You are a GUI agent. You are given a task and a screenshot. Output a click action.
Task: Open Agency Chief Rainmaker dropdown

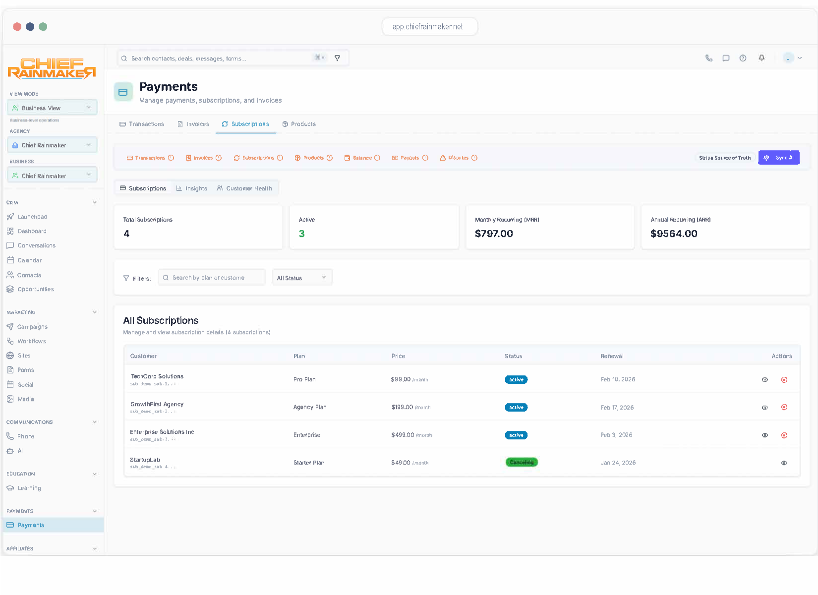pos(52,145)
